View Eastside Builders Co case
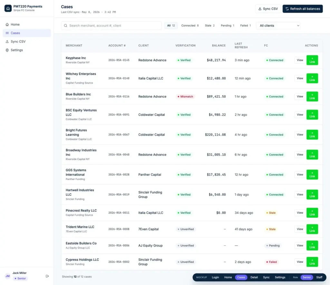 pos(300,245)
